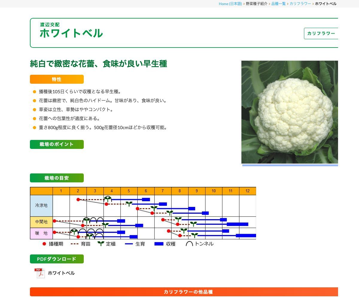Viewport: 359px width, 299px height.
Task: Expand the 栽培のポイント section header
Action: tap(57, 144)
